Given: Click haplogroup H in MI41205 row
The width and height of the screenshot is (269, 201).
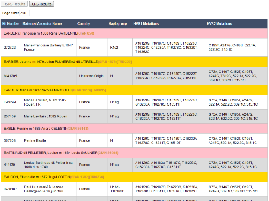Looking at the screenshot, I should coord(120,76).
